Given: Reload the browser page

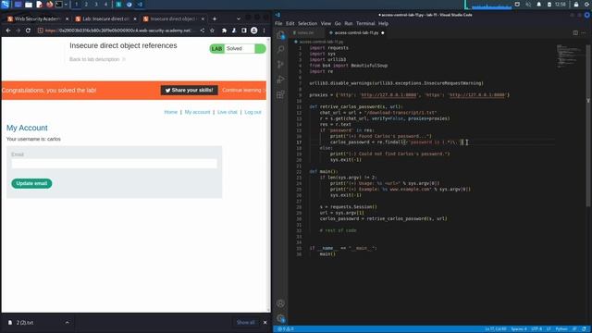Looking at the screenshot, I should click(x=28, y=31).
